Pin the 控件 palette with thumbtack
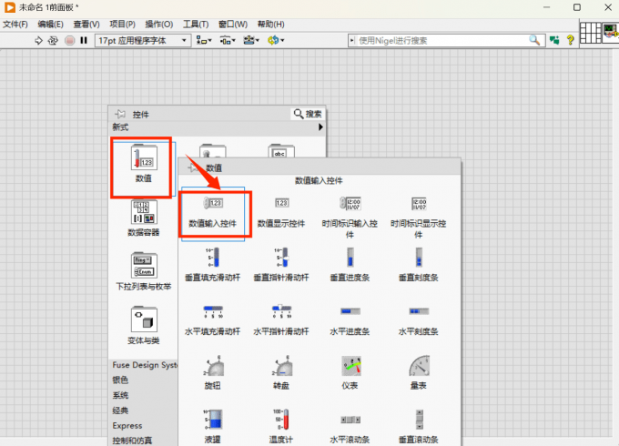The image size is (619, 446). tap(120, 115)
